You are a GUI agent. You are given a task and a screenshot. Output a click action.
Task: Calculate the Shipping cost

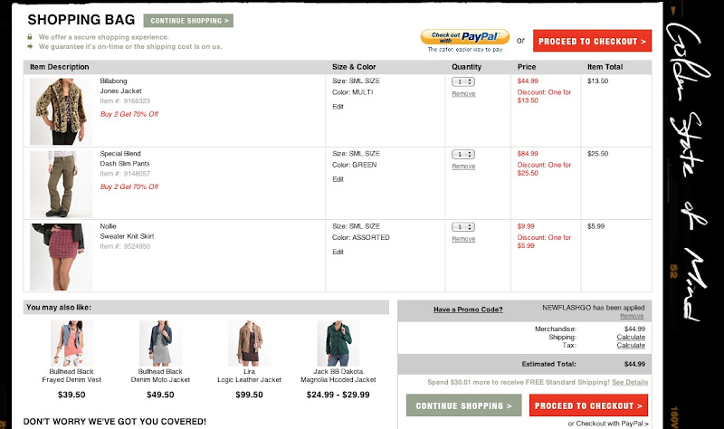click(x=631, y=337)
